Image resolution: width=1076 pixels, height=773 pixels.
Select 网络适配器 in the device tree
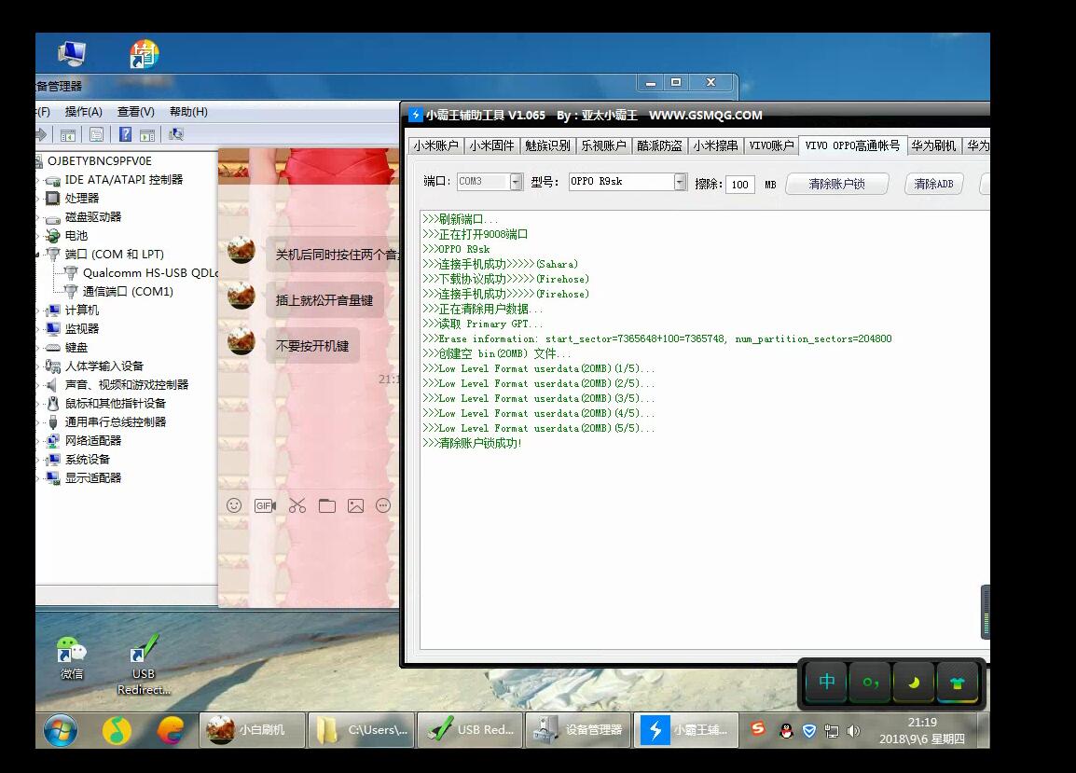click(x=92, y=441)
